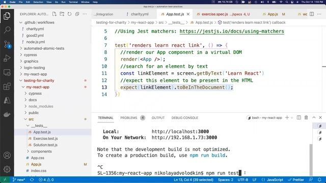Collapse the __tests__ folder
326x183 pixels.
tap(53, 126)
